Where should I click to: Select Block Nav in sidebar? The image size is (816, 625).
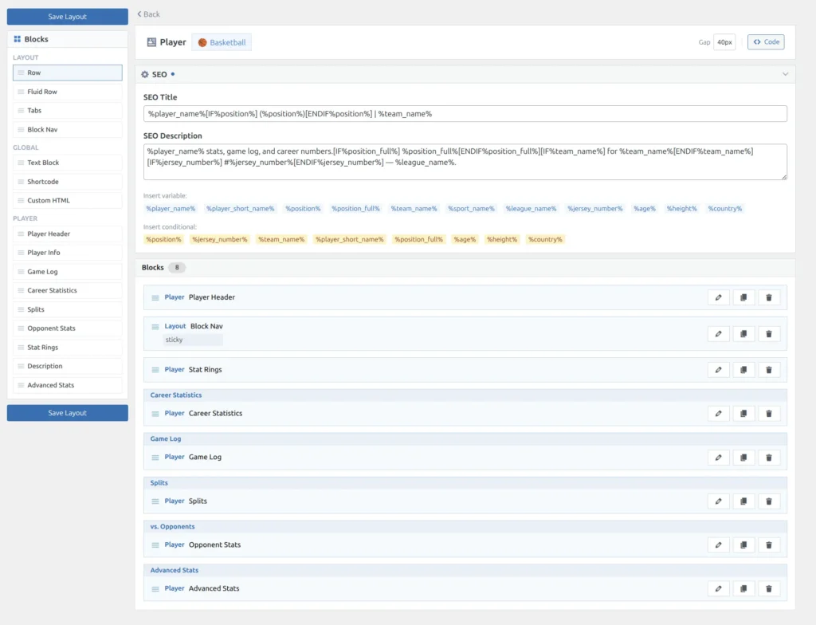[x=68, y=130]
